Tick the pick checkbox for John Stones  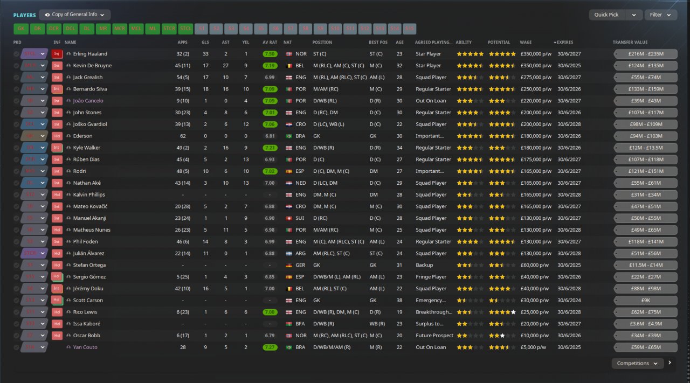click(x=16, y=113)
